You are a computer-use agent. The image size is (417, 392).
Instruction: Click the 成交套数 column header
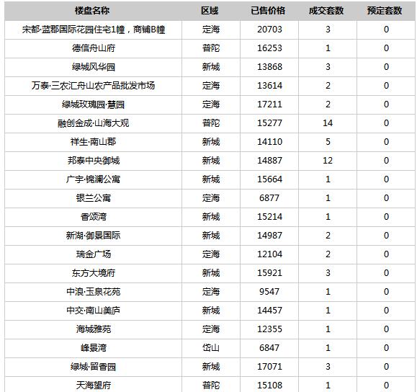[x=326, y=11]
